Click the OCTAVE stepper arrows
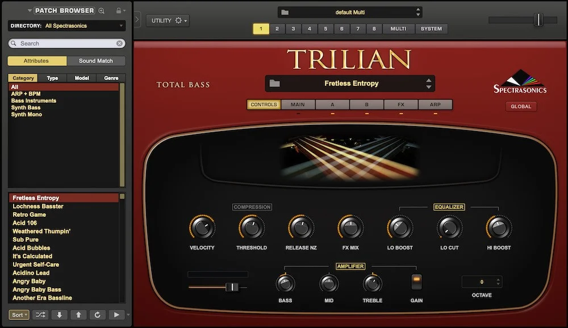Screen dimensions: 568x328 (x=498, y=281)
